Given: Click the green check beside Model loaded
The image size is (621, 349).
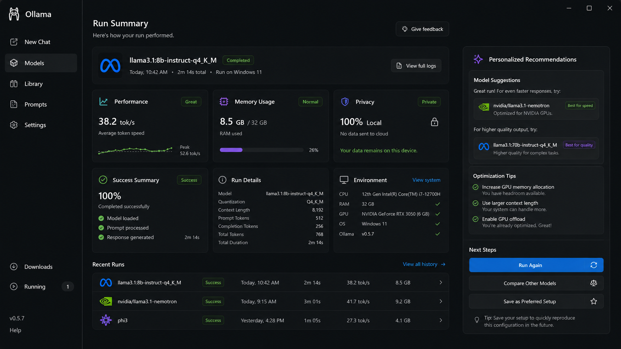Looking at the screenshot, I should click(101, 218).
